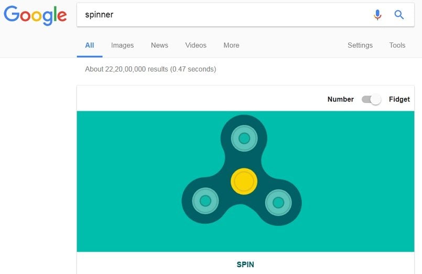Click the magnifying glass search icon
This screenshot has width=422, height=274.
pos(399,15)
